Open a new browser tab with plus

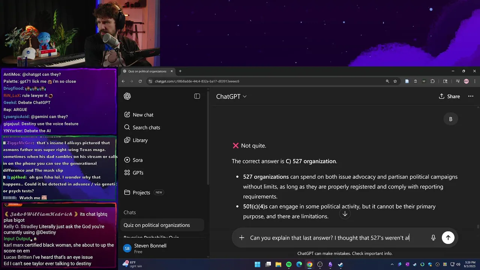[x=180, y=71]
